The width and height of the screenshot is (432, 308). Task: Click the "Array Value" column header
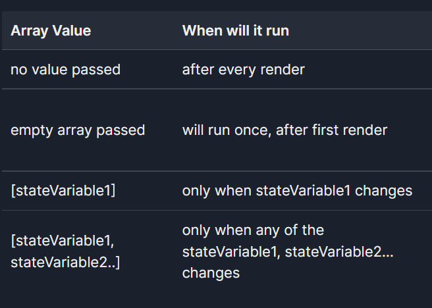[51, 31]
